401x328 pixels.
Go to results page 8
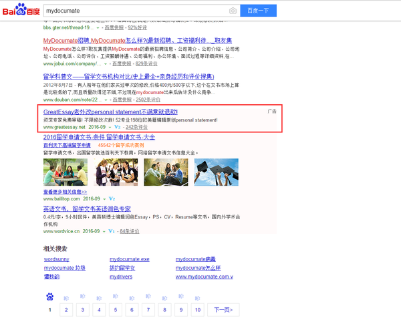pyautogui.click(x=164, y=310)
